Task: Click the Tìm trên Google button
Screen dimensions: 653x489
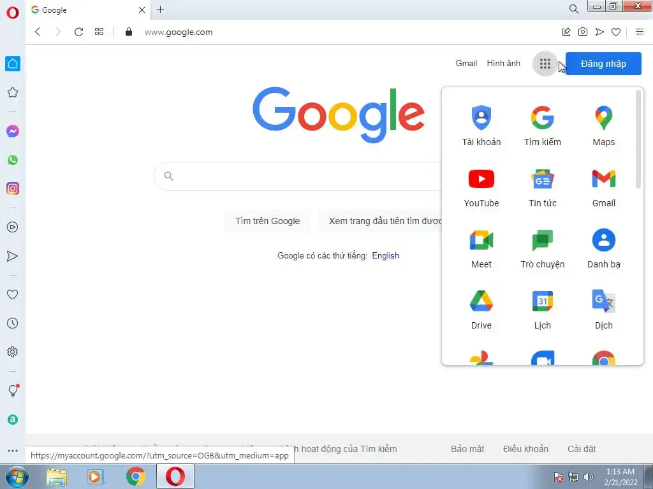Action: pos(267,221)
